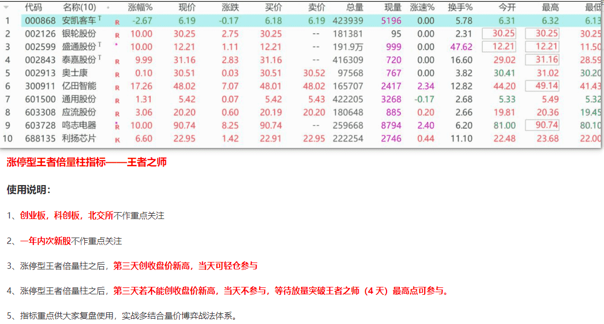Image resolution: width=604 pixels, height=324 pixels.
Task: Select stock code 688135
Action: click(x=40, y=139)
